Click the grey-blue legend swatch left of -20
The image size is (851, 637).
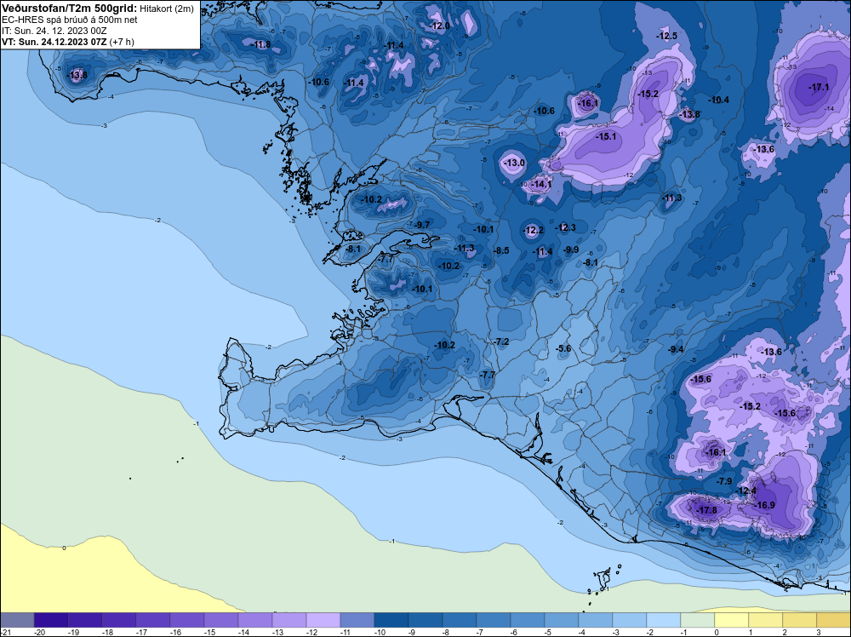pos(17,620)
